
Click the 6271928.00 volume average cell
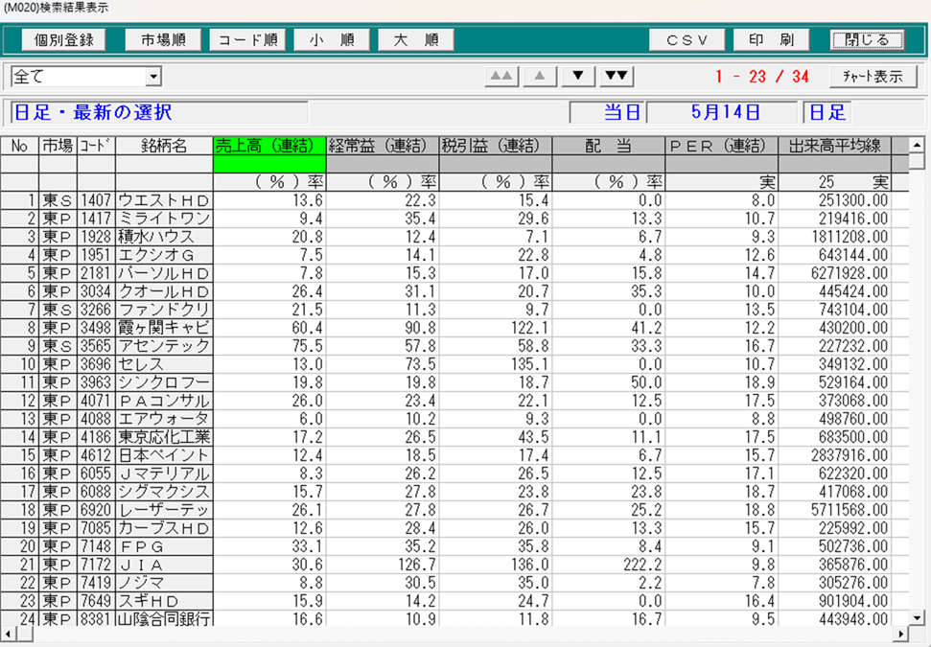(x=835, y=273)
